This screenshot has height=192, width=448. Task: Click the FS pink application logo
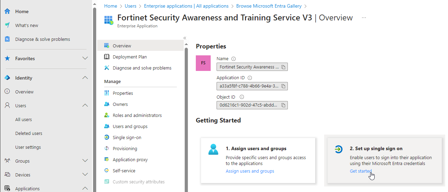point(203,63)
